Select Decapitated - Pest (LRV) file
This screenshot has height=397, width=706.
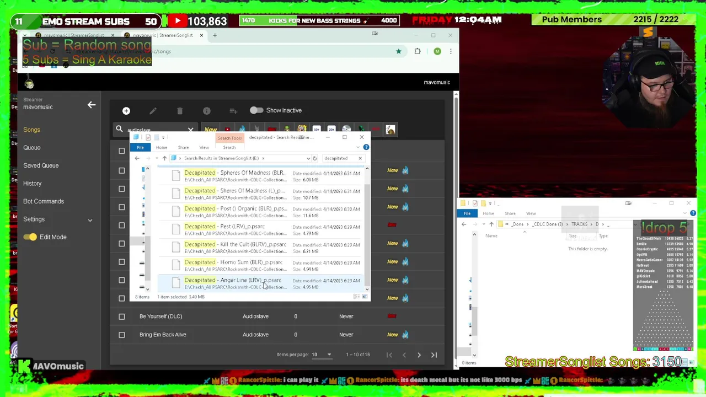tap(260, 230)
